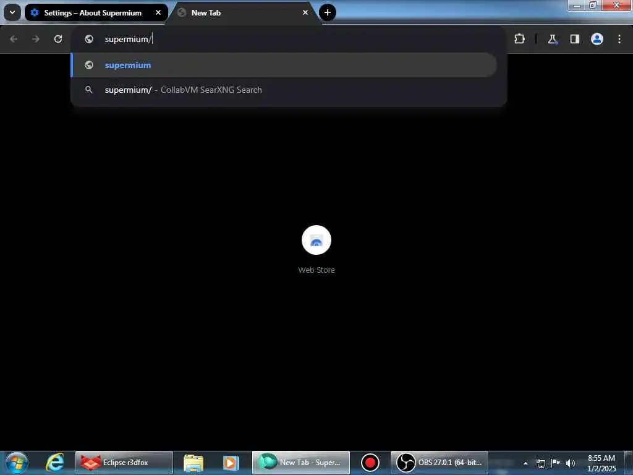This screenshot has height=475, width=633.
Task: Close the New Tab tab
Action: pyautogui.click(x=305, y=12)
